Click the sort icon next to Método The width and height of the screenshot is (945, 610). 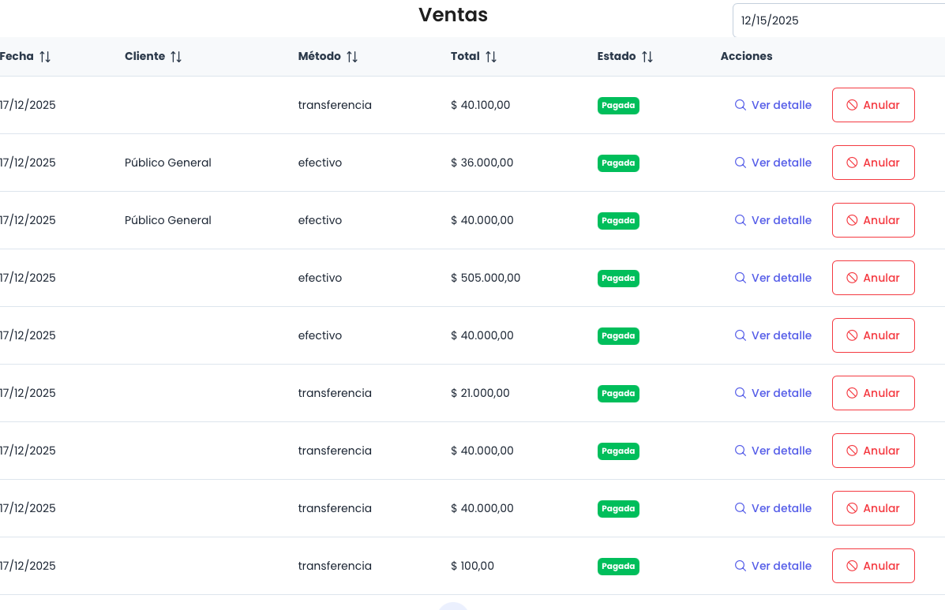coord(352,57)
